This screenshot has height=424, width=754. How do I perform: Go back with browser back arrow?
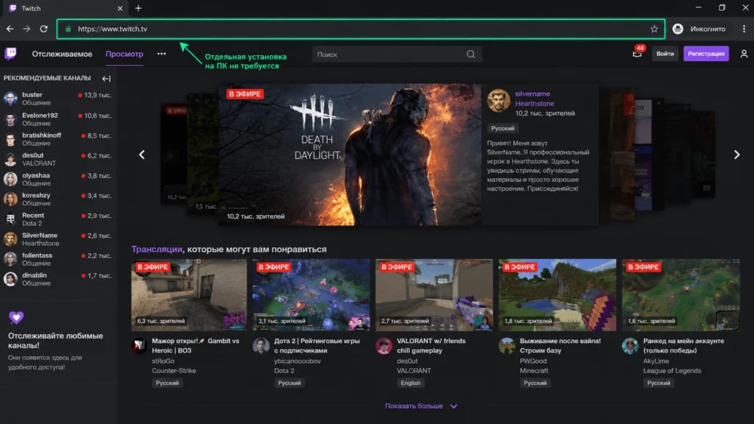point(10,29)
